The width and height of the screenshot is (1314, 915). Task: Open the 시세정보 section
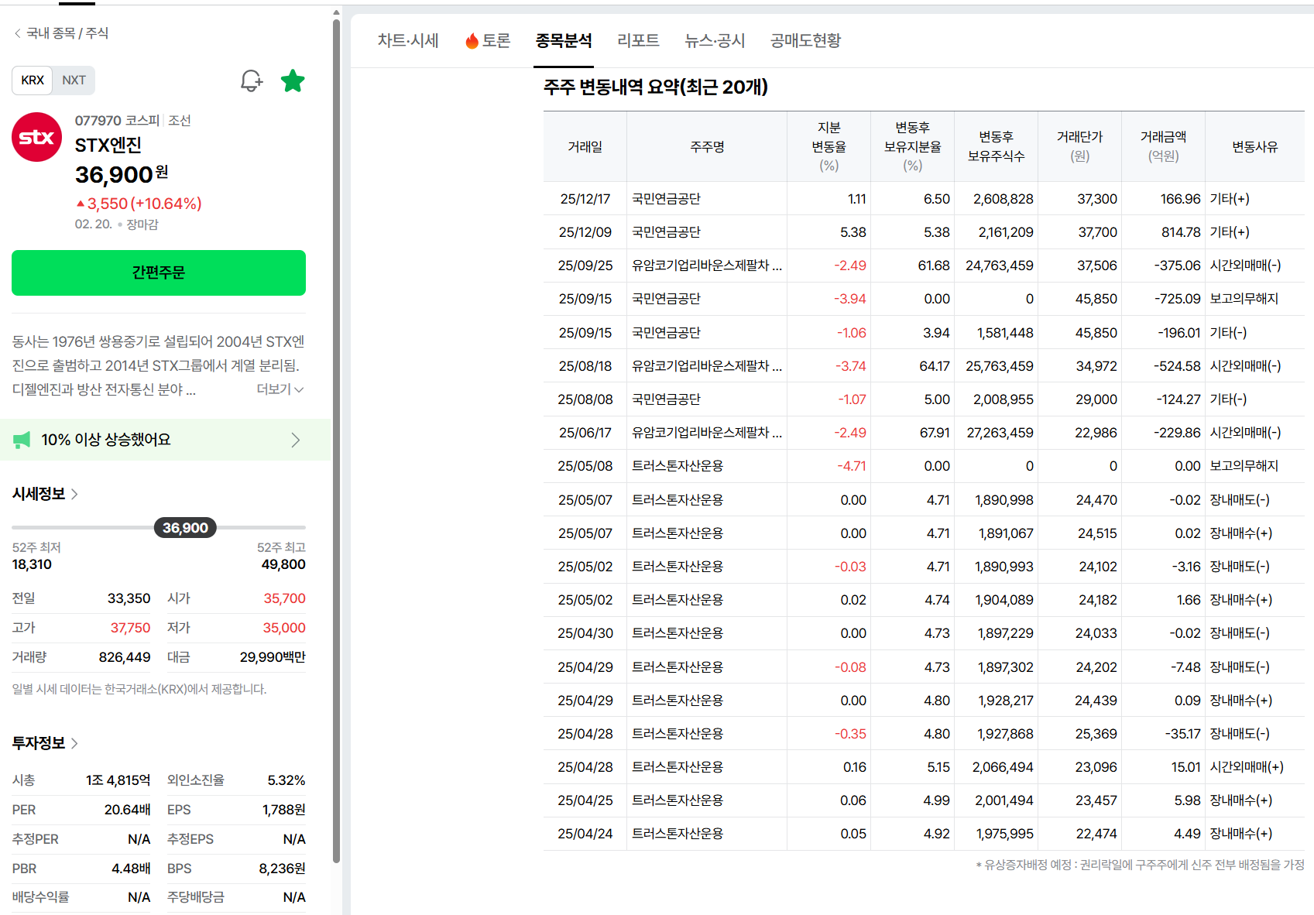pyautogui.click(x=45, y=494)
